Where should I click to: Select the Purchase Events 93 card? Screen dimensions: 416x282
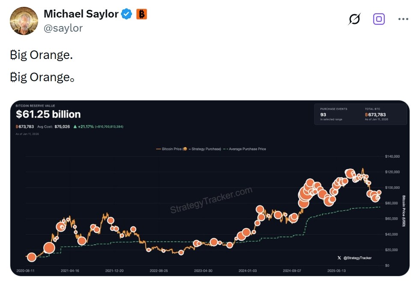pyautogui.click(x=334, y=114)
